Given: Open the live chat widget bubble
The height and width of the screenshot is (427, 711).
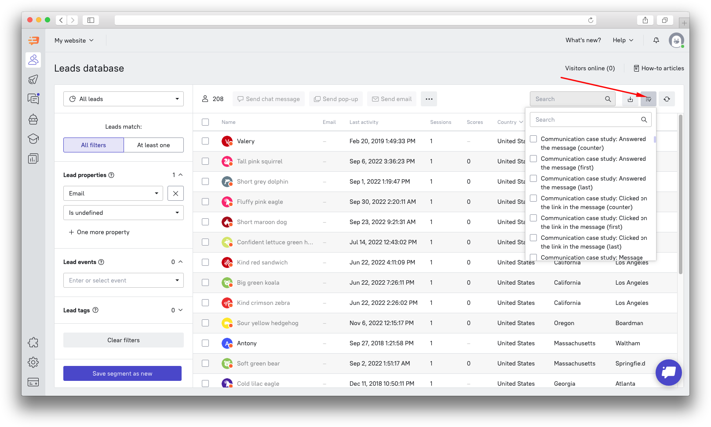Looking at the screenshot, I should click(668, 373).
